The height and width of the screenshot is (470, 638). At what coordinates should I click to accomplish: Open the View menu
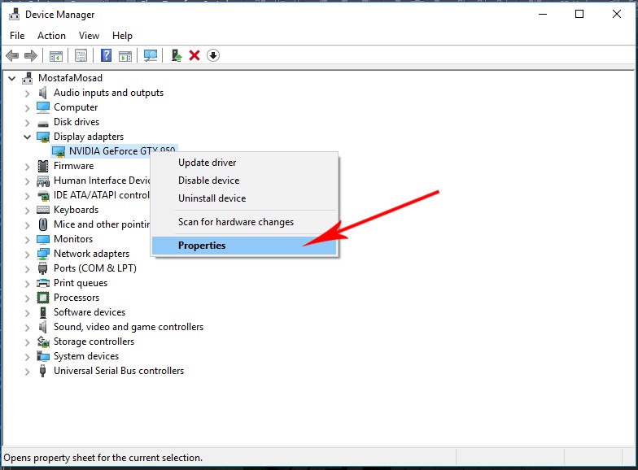tap(89, 36)
